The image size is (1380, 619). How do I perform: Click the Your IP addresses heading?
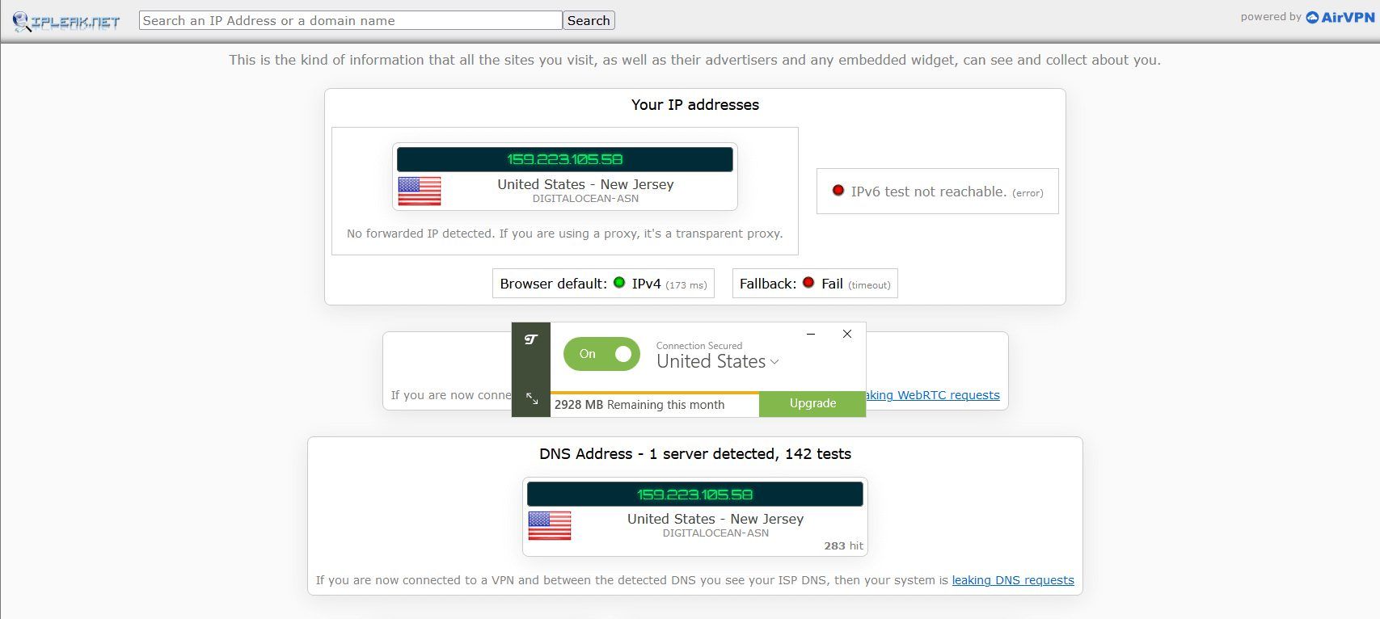tap(695, 105)
